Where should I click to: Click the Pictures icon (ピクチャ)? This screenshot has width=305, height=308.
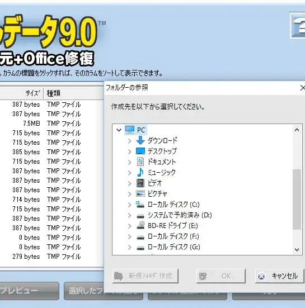140,193
